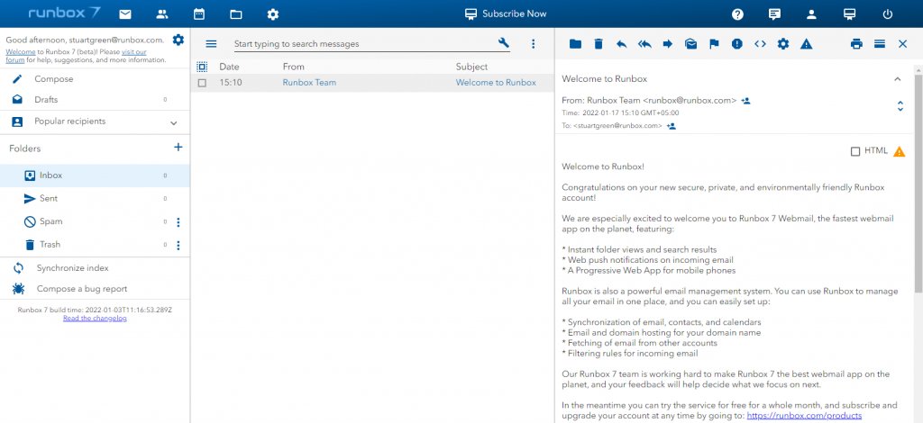Add a new folder with plus
This screenshot has height=423, width=923.
178,148
